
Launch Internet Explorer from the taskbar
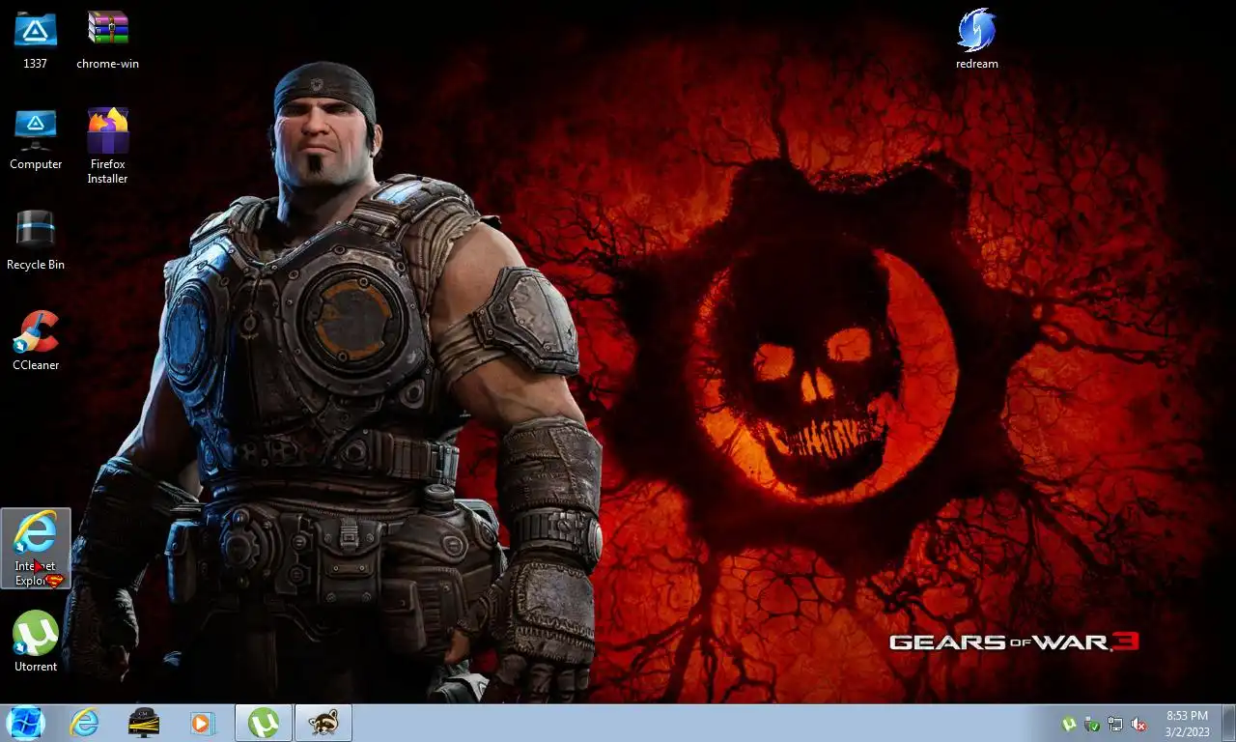[85, 723]
